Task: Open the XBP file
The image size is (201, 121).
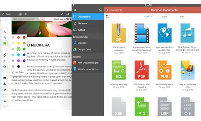Action: [x=119, y=107]
